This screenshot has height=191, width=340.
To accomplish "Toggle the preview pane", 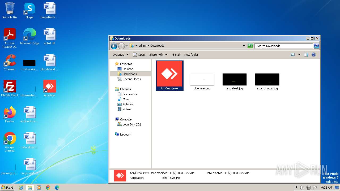I will coord(306,55).
